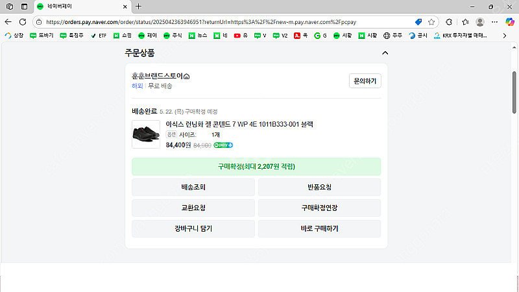519x292 pixels.
Task: Open the user profile icon
Action: [x=480, y=22]
